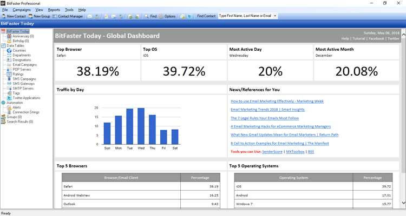Select the Ratings icon in the tree

coord(9,74)
